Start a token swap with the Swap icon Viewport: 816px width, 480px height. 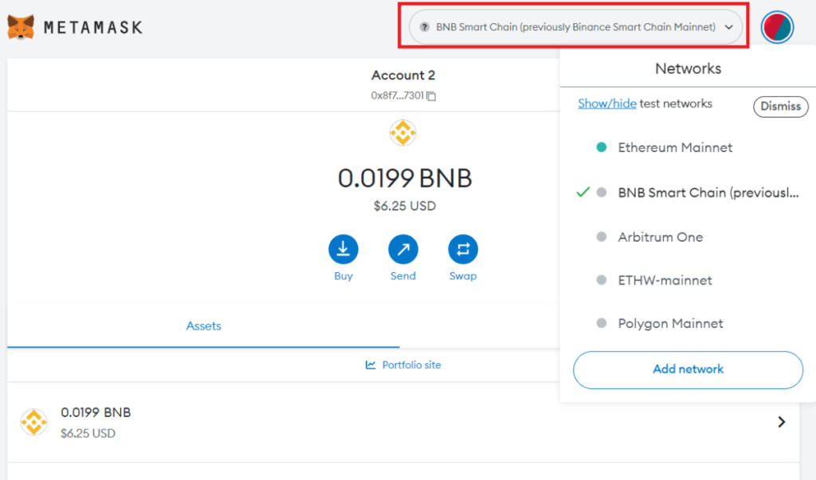click(x=463, y=249)
